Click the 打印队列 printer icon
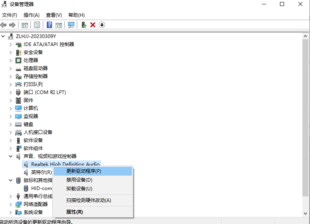 coord(18,84)
